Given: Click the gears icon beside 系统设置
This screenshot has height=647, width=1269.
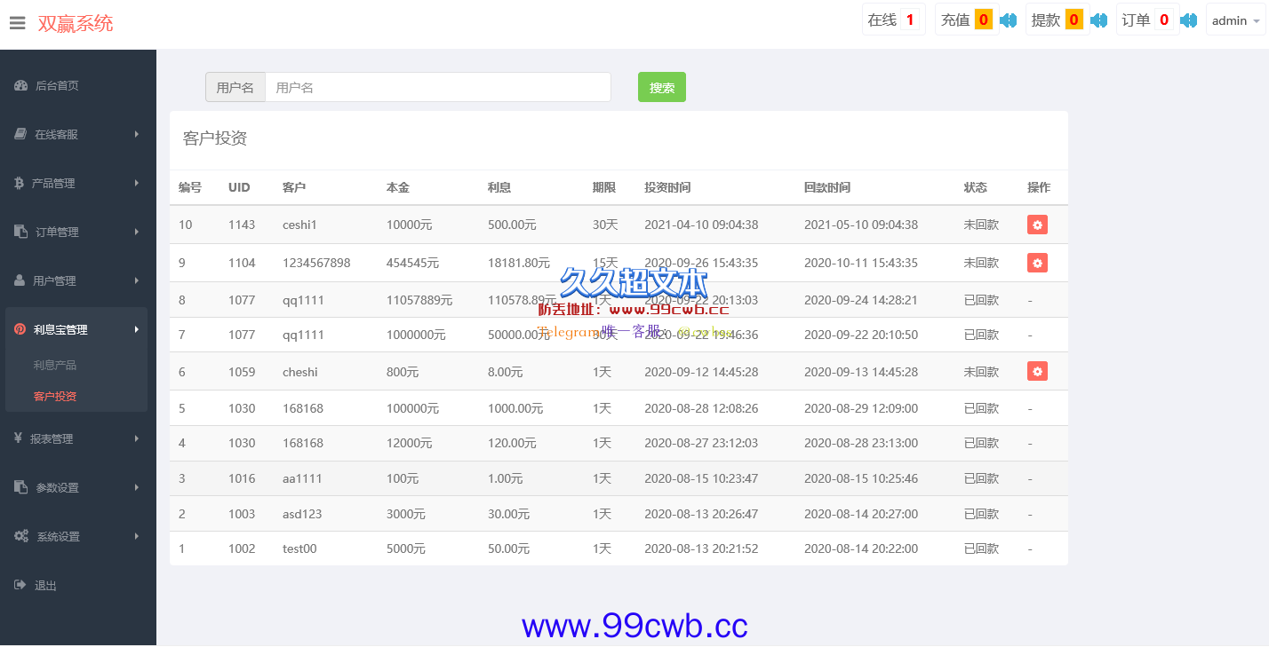Looking at the screenshot, I should pos(21,536).
